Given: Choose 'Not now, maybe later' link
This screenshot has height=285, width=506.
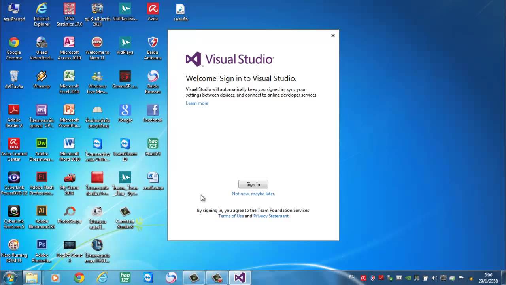Looking at the screenshot, I should 253,194.
